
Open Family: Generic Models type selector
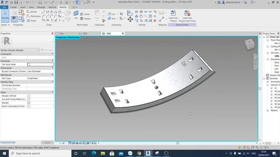point(20,50)
